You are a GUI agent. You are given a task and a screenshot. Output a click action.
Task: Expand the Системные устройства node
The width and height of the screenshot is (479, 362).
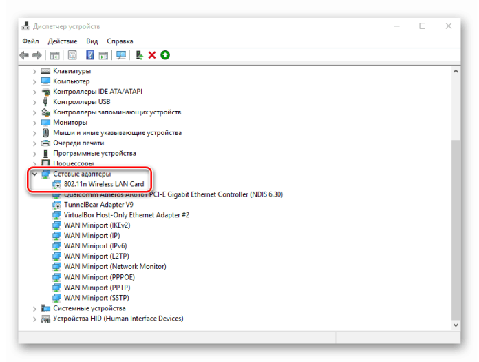pyautogui.click(x=34, y=308)
